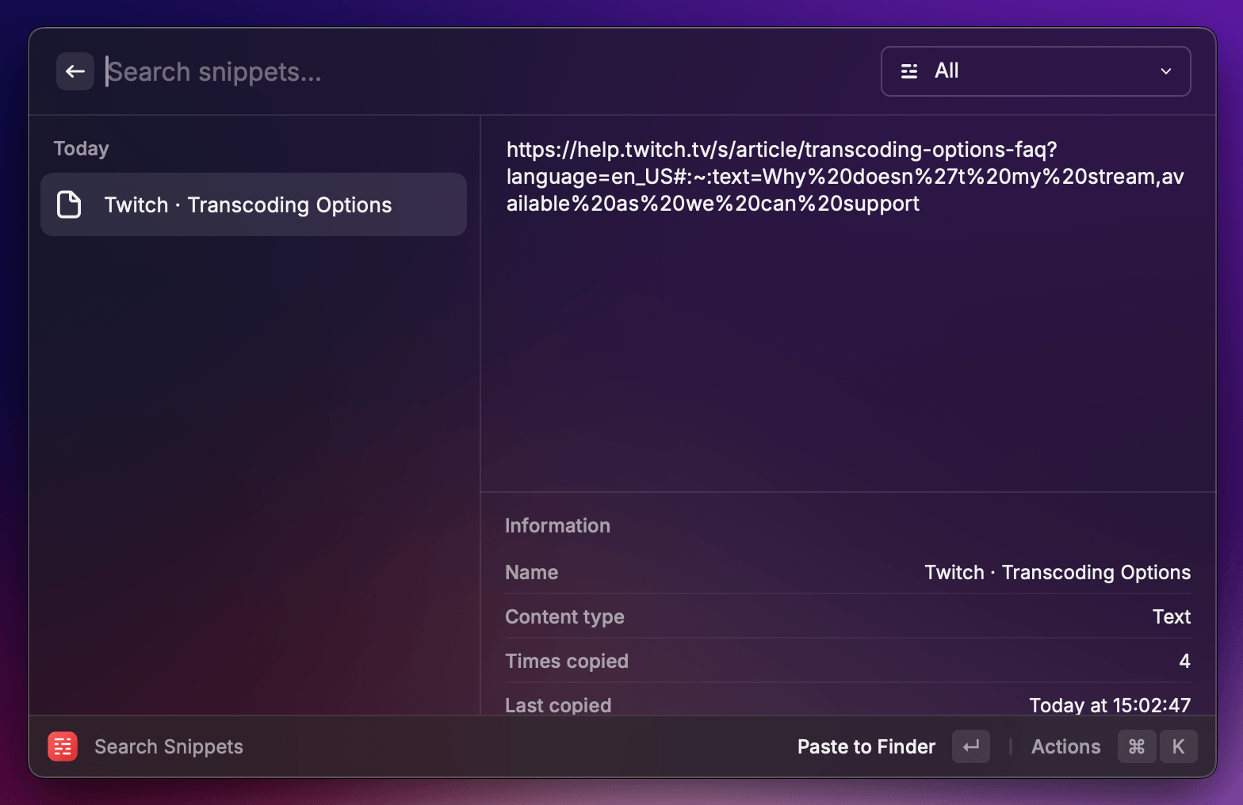Open the All filter dropdown
The height and width of the screenshot is (805, 1243).
coord(1035,71)
